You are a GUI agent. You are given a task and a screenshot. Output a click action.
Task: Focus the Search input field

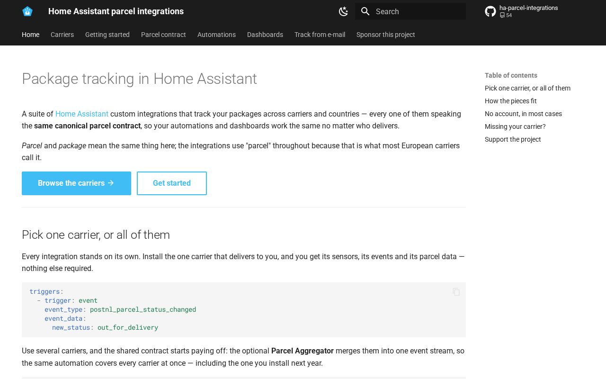pos(410,11)
